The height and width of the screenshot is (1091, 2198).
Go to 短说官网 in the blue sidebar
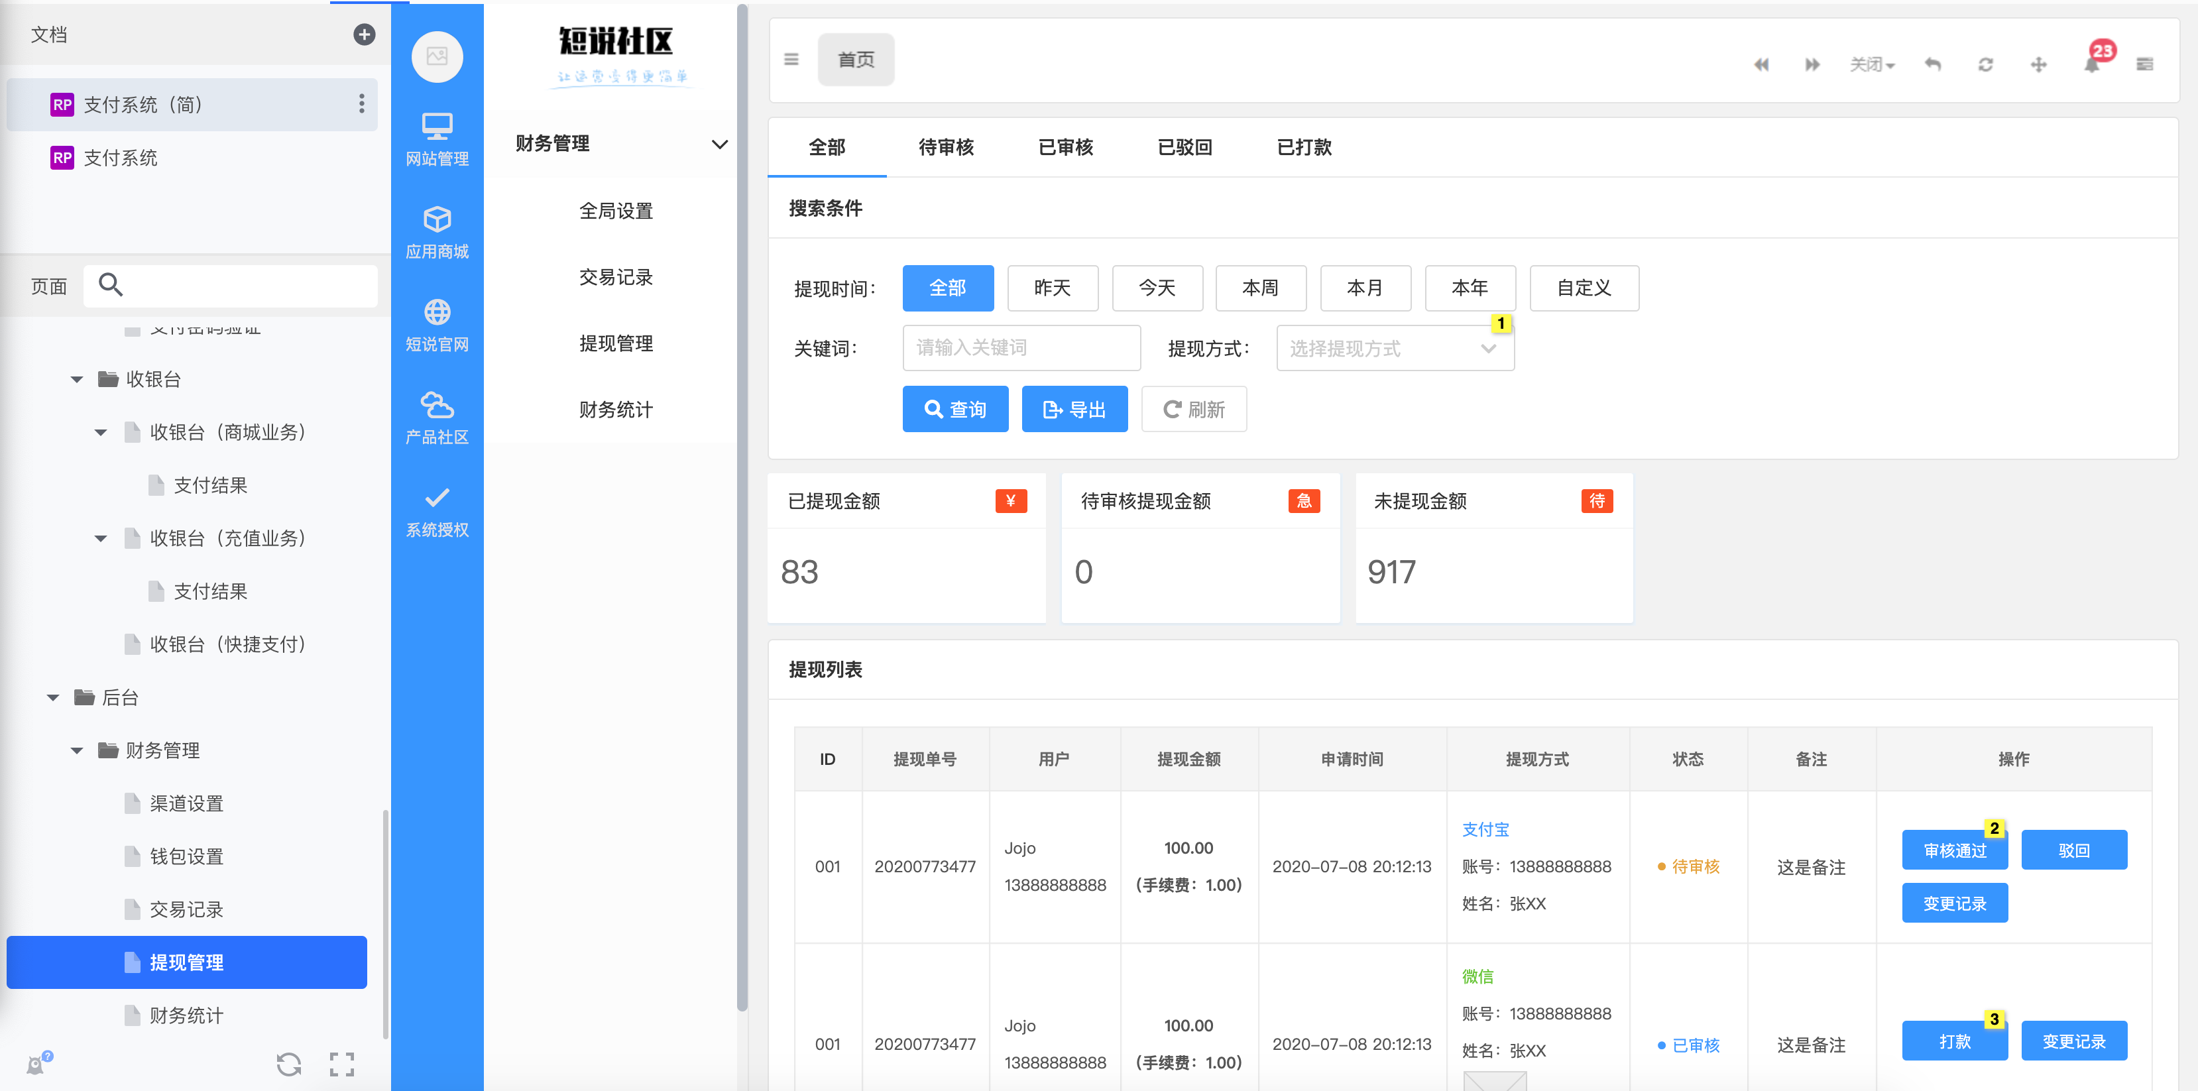pyautogui.click(x=437, y=325)
